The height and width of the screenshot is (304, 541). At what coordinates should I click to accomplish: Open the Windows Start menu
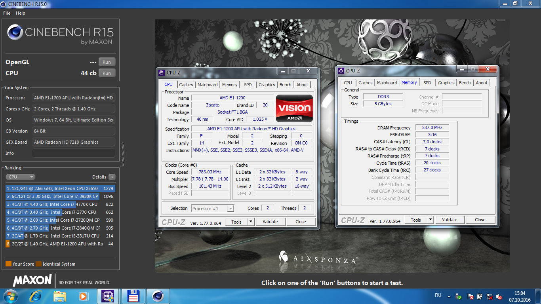pyautogui.click(x=10, y=296)
